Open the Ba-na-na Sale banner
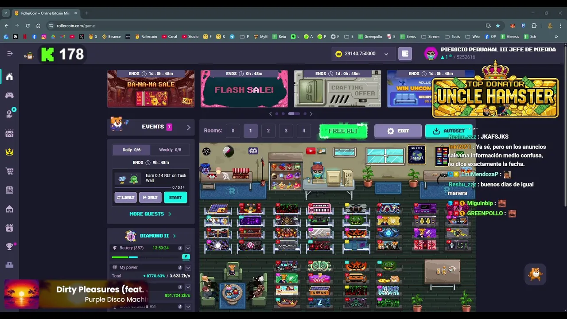The image size is (567, 319). [x=151, y=89]
